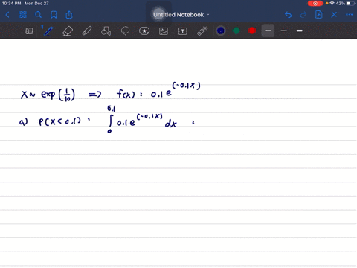Tap the red screen recording indicator
The height and width of the screenshot is (268, 357).
coord(315,4)
